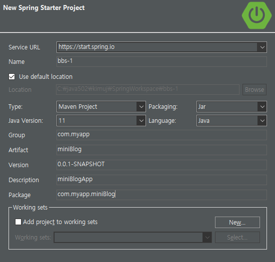Click the New... working set button

click(x=237, y=222)
